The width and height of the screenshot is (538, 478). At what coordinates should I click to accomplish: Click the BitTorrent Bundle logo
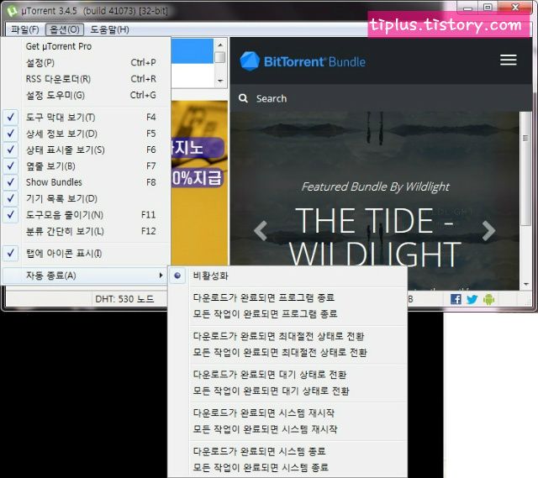tap(303, 61)
